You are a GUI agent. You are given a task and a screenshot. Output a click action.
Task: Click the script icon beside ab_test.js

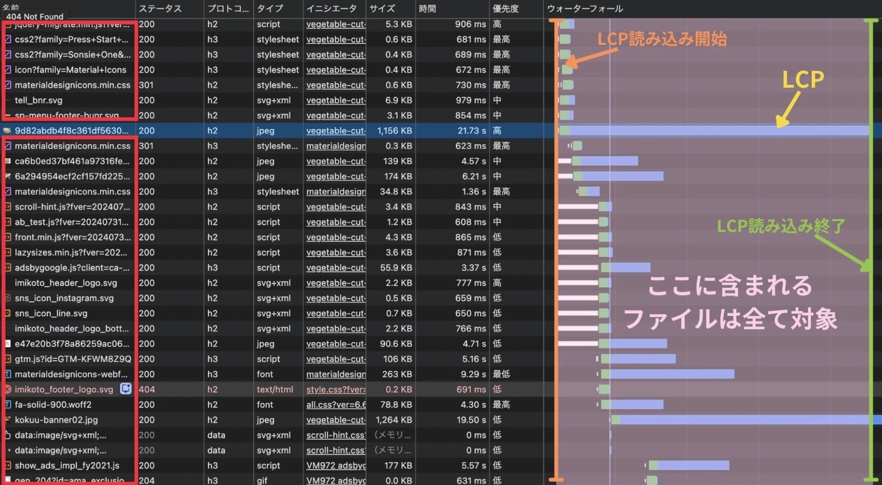[8, 222]
